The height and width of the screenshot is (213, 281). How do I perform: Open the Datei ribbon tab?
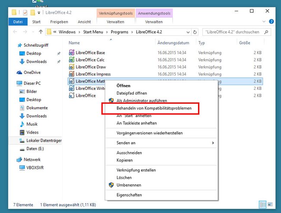coord(18,22)
